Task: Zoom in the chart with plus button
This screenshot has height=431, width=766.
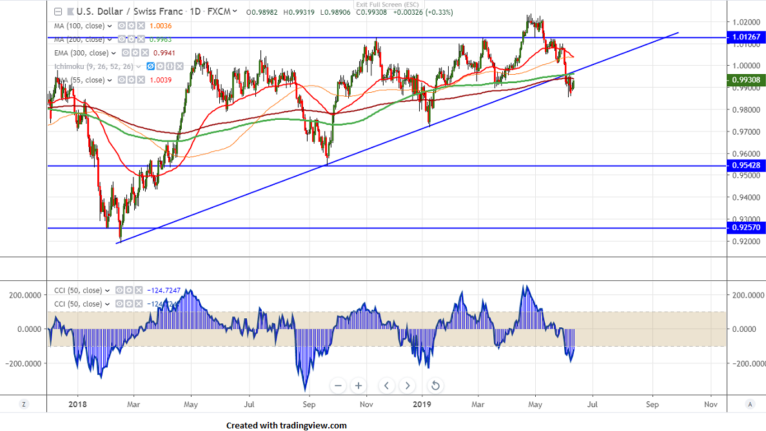Action: [358, 386]
